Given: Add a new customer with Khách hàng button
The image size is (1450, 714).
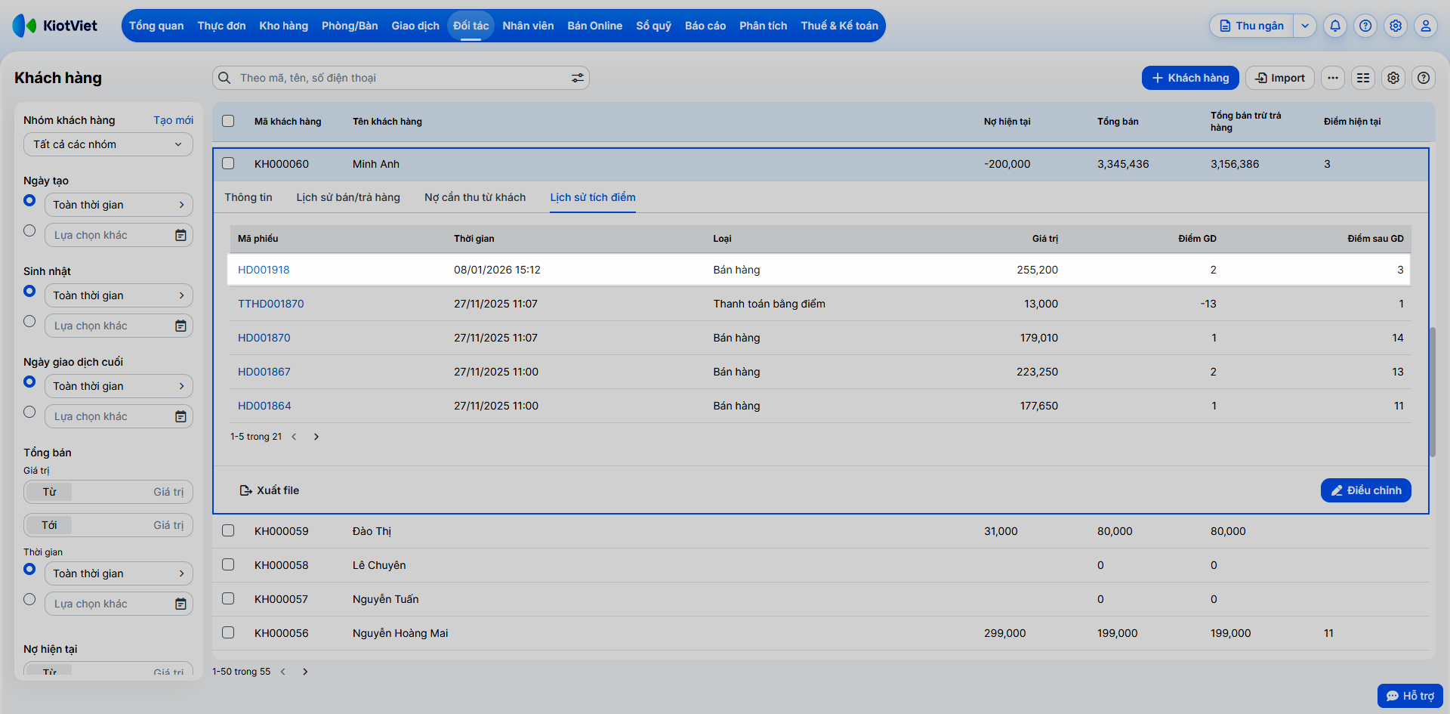Looking at the screenshot, I should 1190,78.
